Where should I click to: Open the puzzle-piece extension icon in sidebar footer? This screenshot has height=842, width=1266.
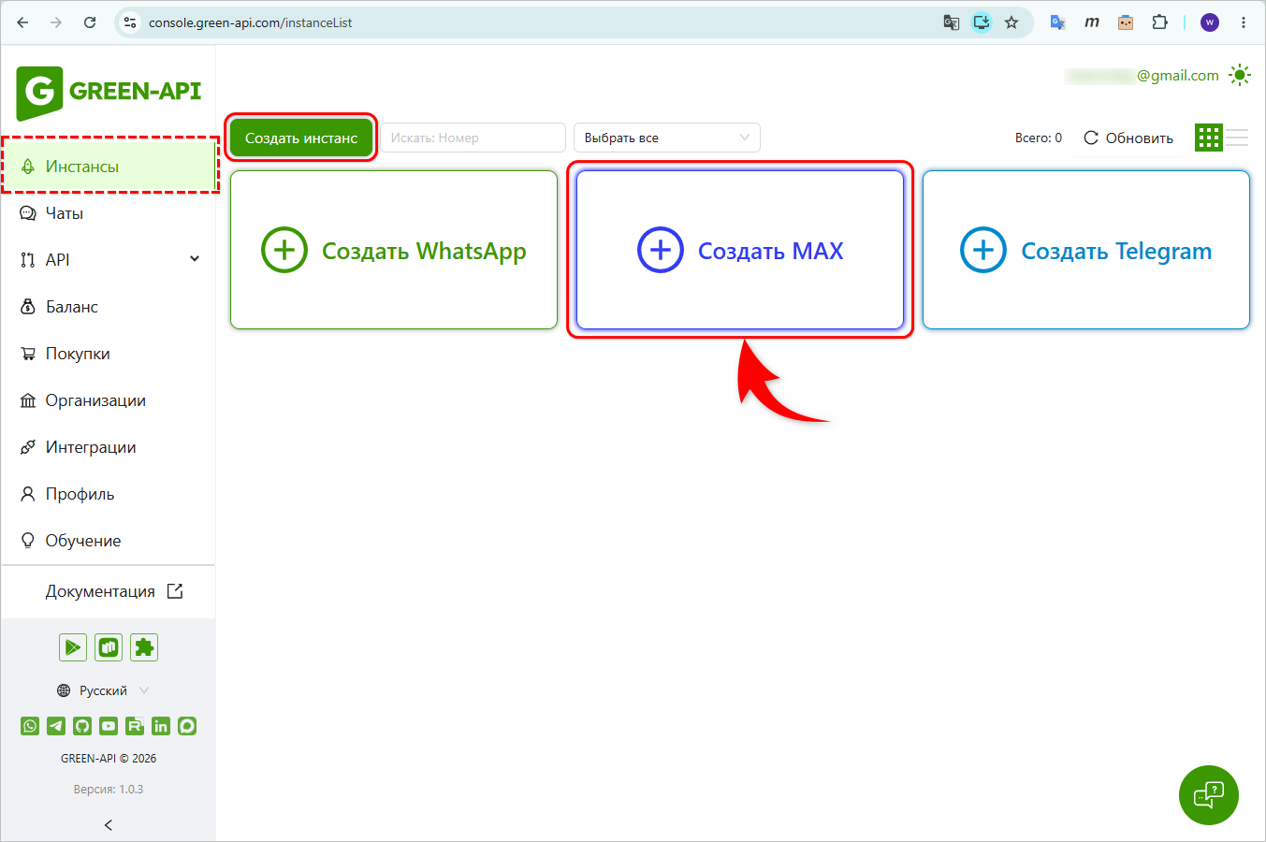point(144,647)
